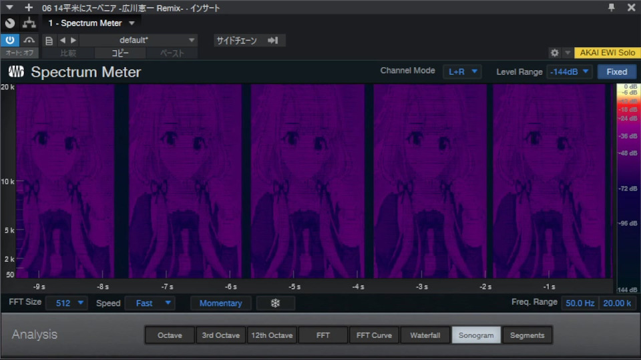This screenshot has height=360, width=641.
Task: Select the 12th Octave analysis mode
Action: click(x=272, y=335)
